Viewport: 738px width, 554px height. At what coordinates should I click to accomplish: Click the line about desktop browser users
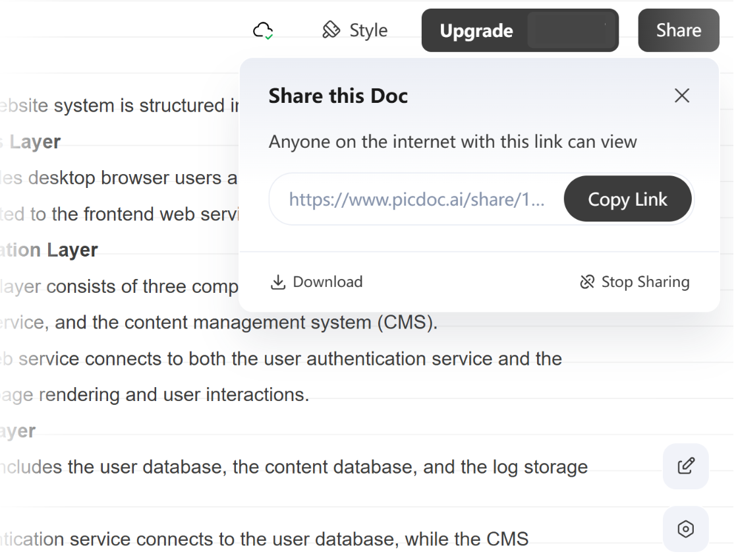point(119,178)
